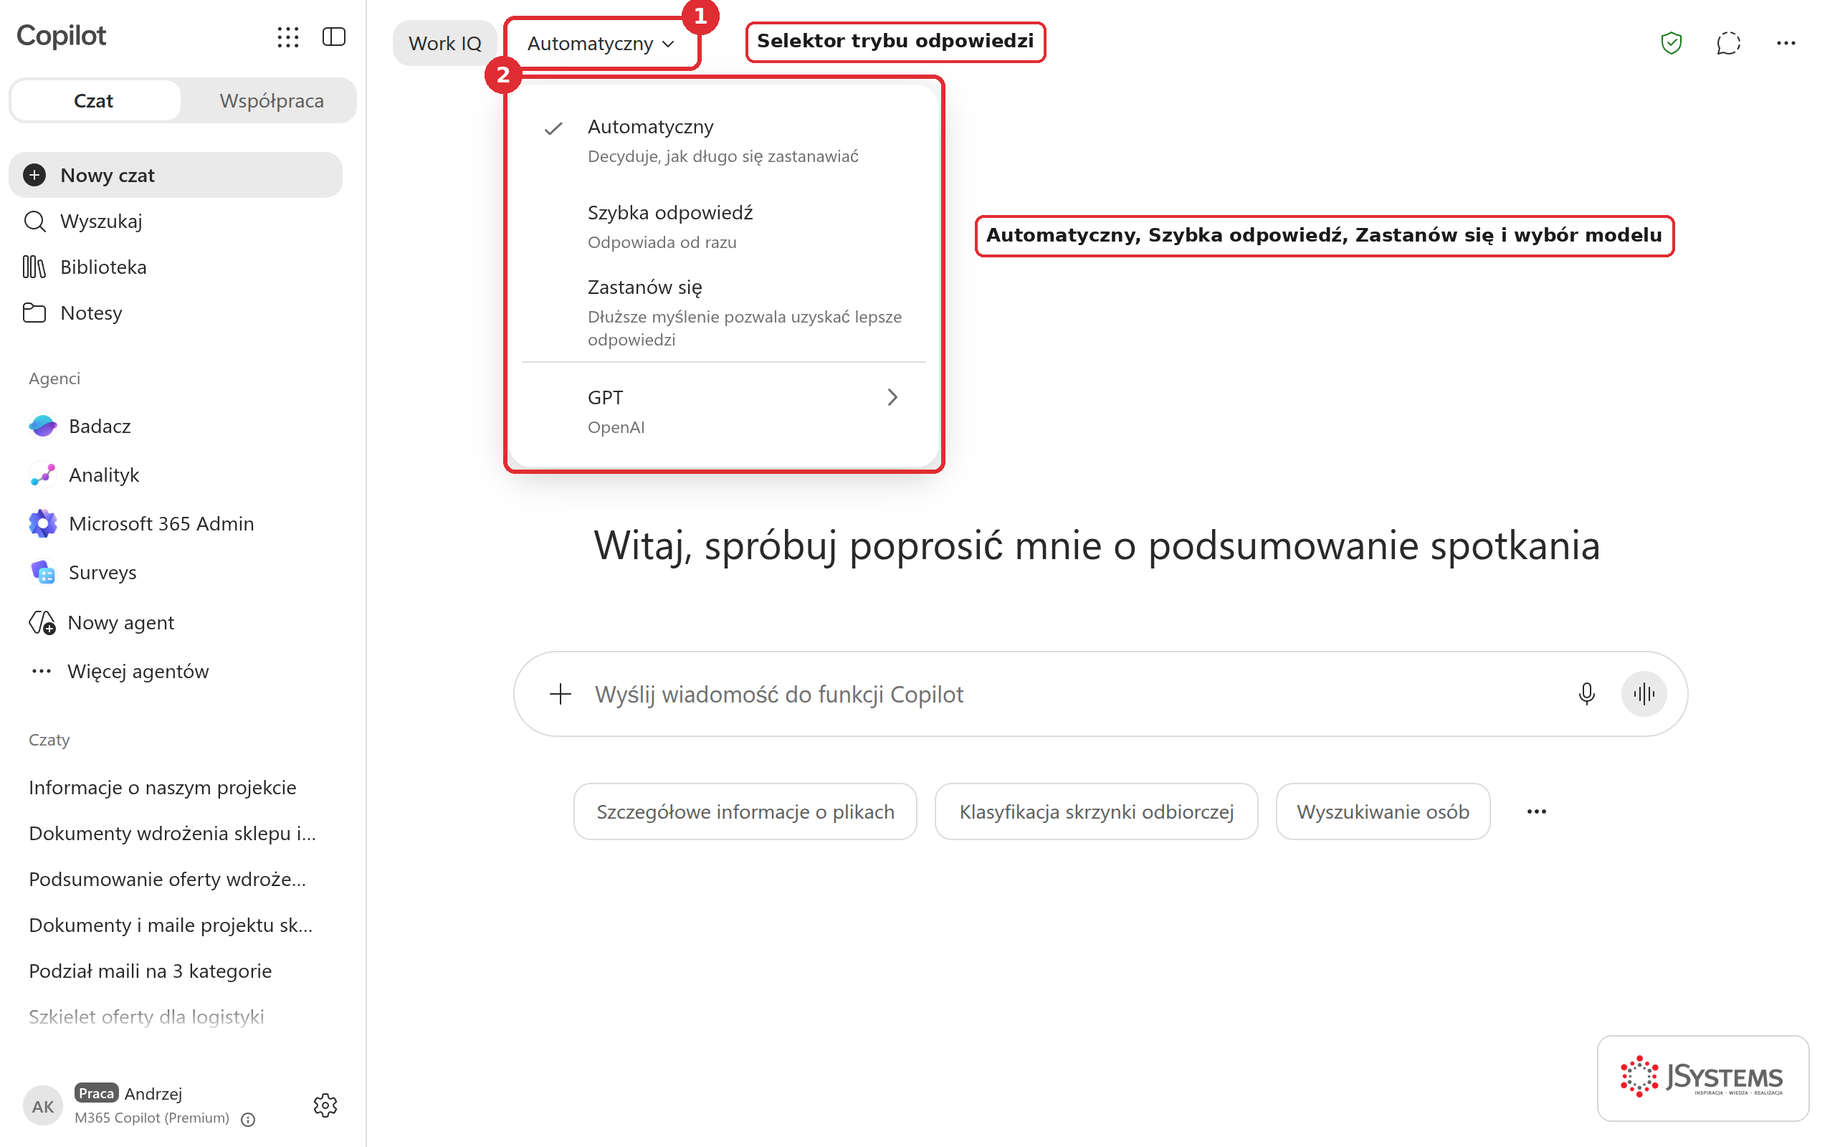Open the Automatyczny response mode dropdown

[601, 44]
